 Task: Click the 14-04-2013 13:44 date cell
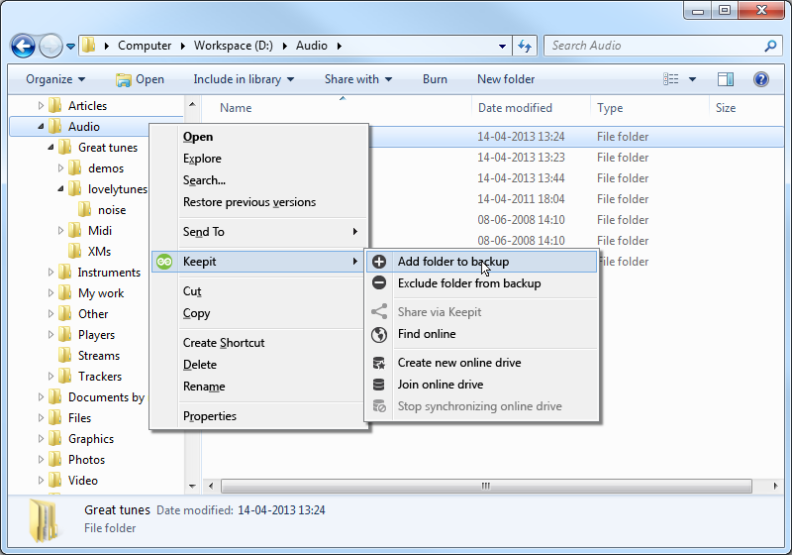521,178
